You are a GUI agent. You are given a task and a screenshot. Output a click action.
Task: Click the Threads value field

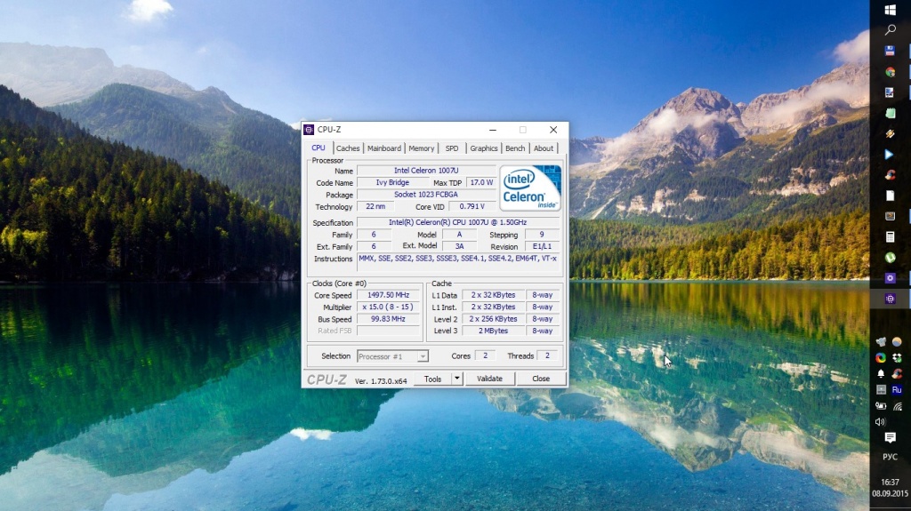click(x=547, y=356)
